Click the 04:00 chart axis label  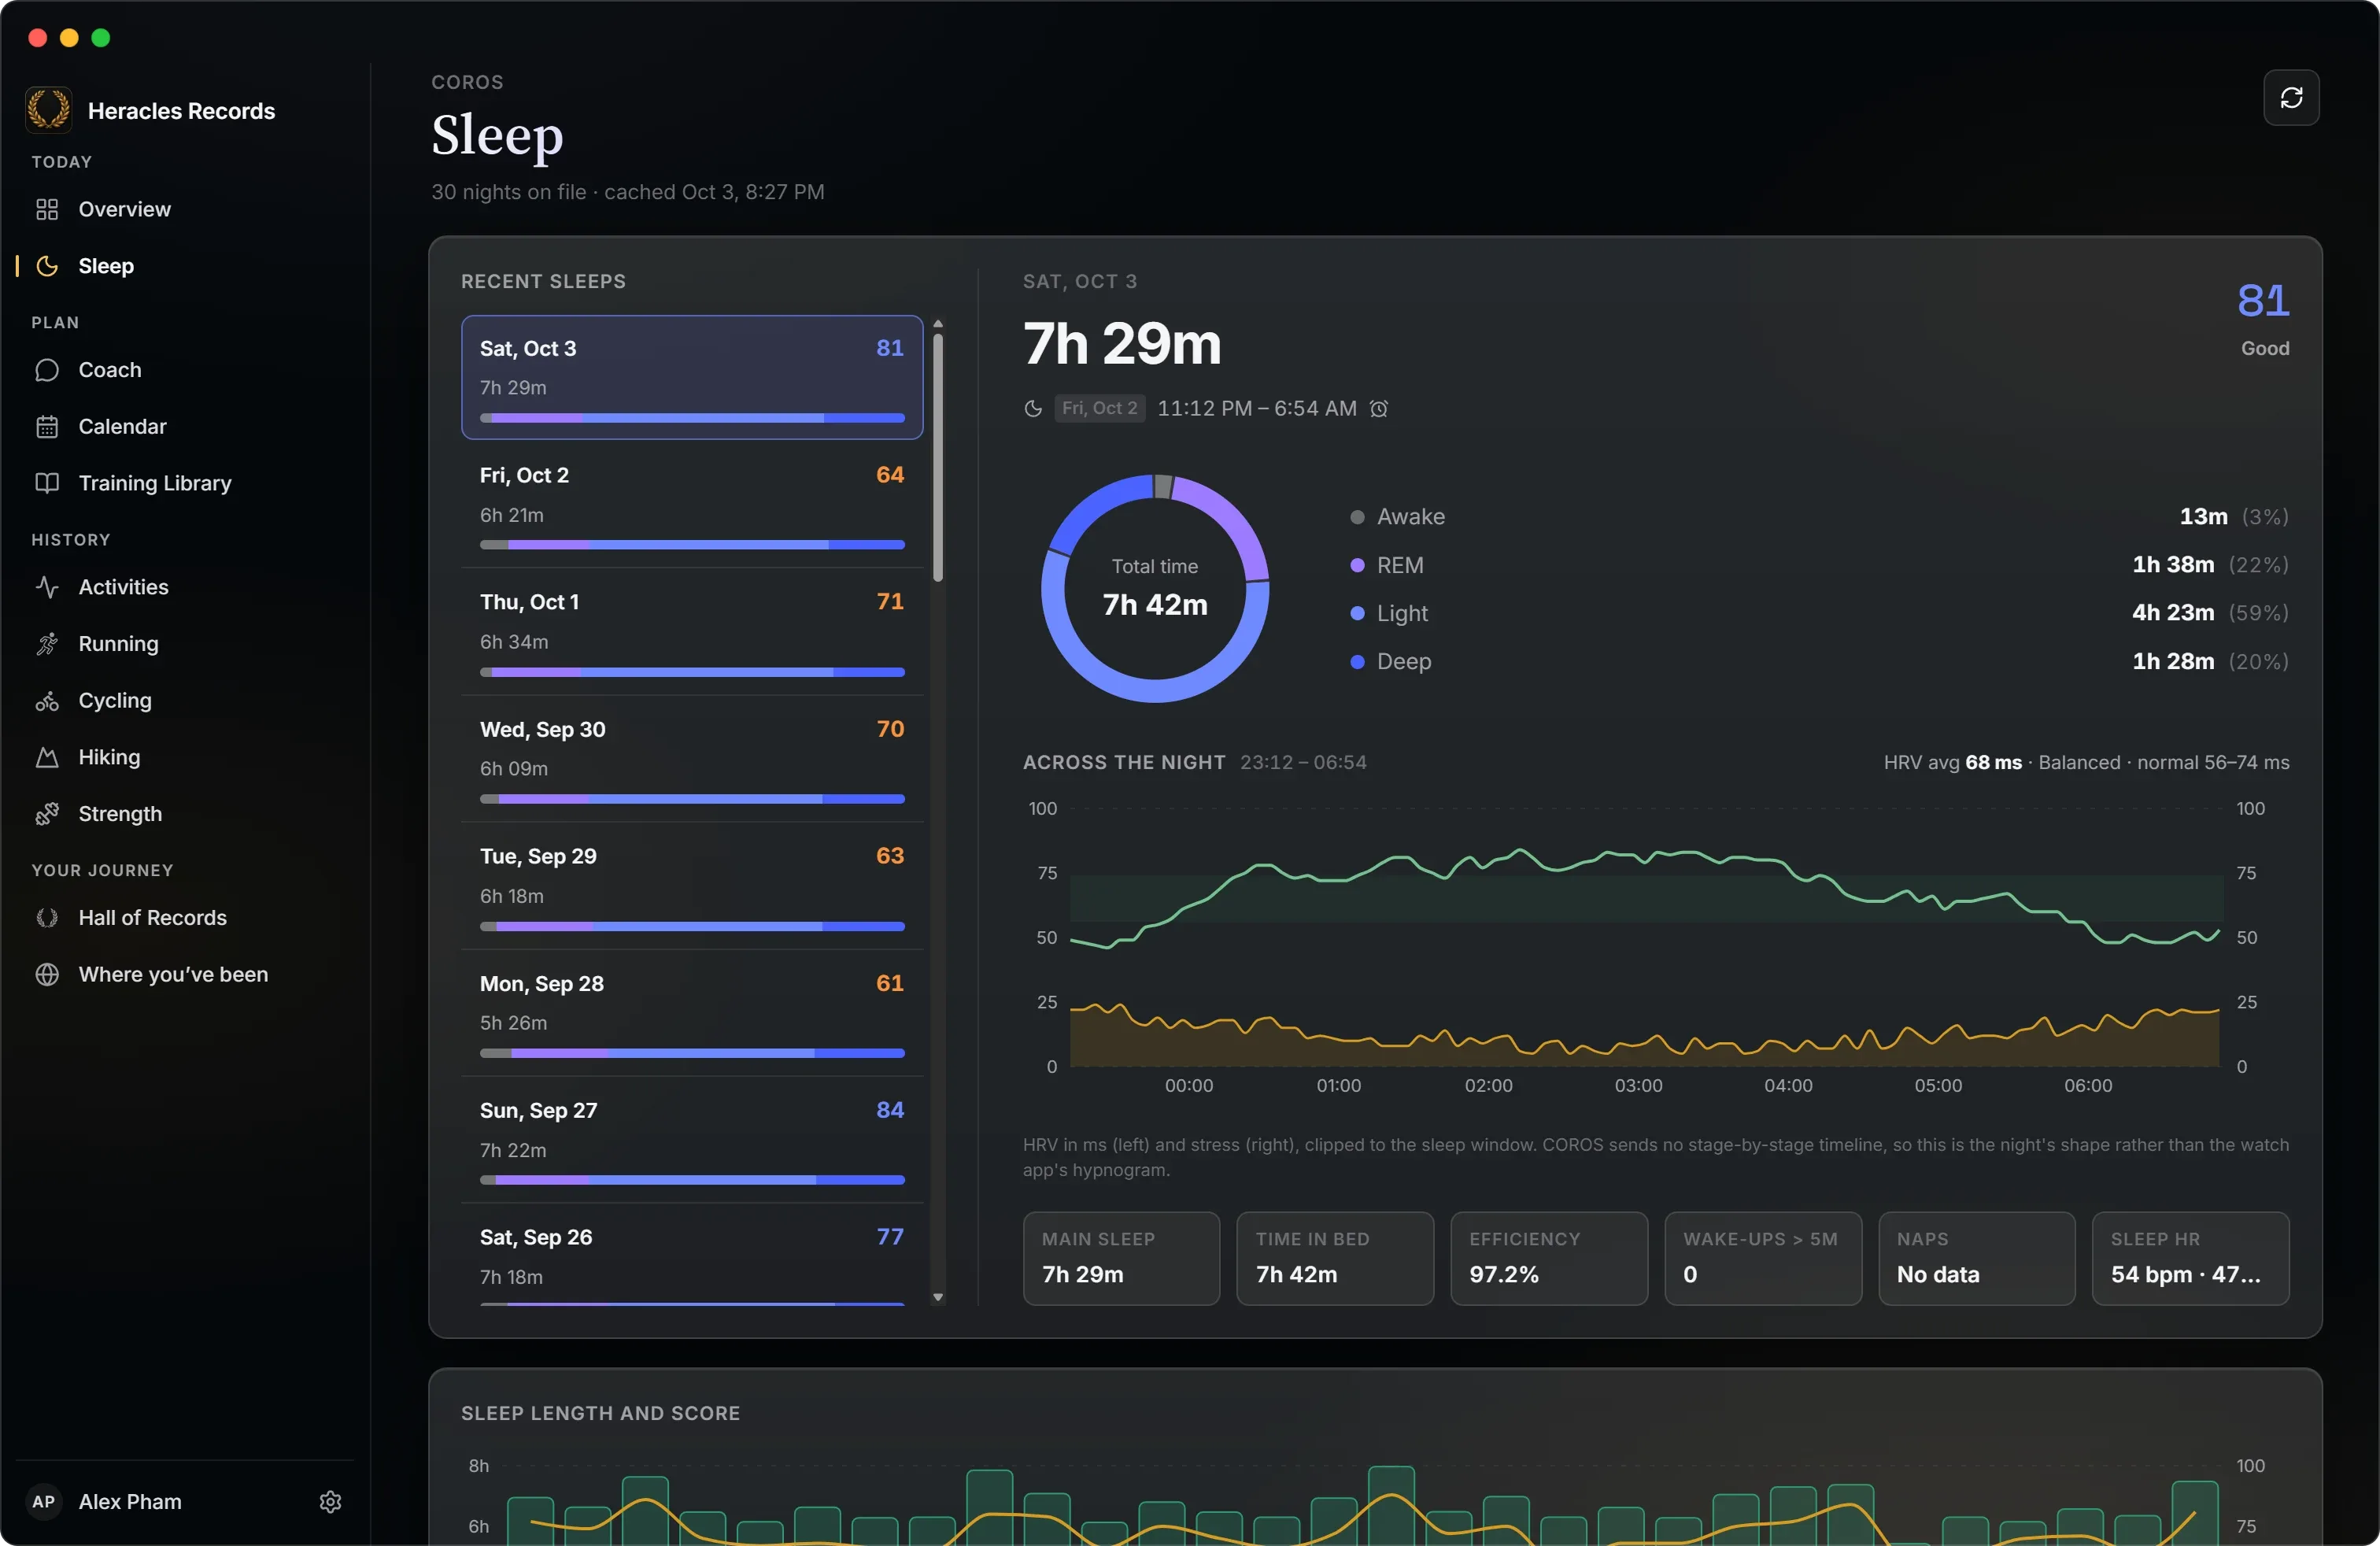coord(1788,1085)
